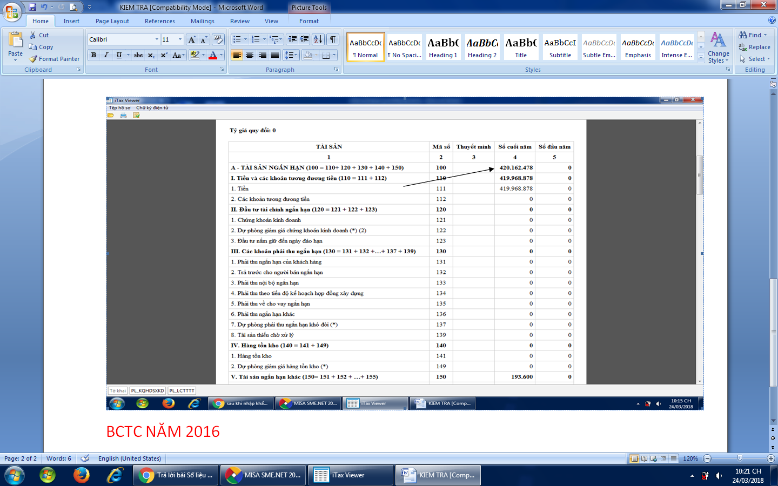Click zoom slider handle
The width and height of the screenshot is (778, 486).
click(x=740, y=458)
